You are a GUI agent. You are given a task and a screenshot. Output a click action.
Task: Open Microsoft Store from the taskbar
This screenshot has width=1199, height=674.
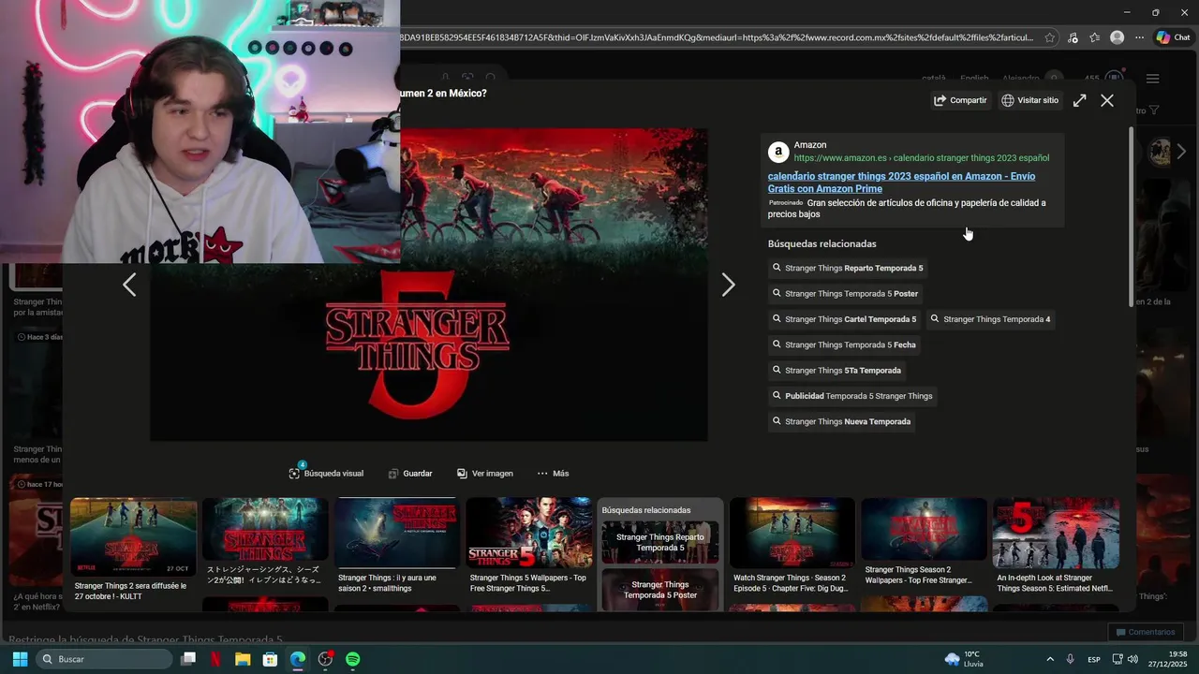[270, 659]
